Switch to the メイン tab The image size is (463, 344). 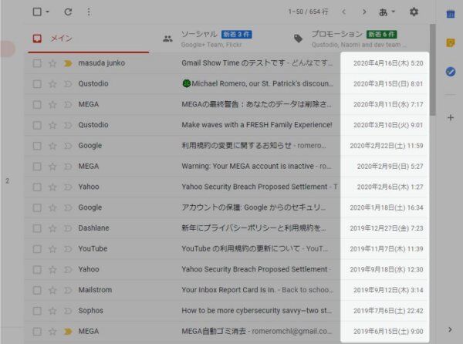88,39
